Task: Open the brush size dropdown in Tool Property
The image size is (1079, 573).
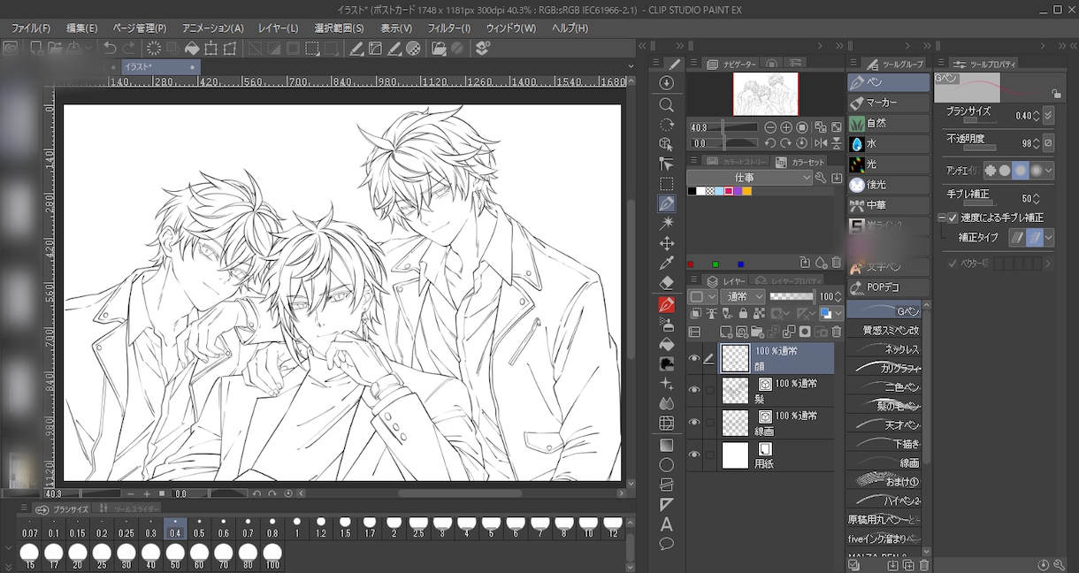Action: click(x=1049, y=115)
